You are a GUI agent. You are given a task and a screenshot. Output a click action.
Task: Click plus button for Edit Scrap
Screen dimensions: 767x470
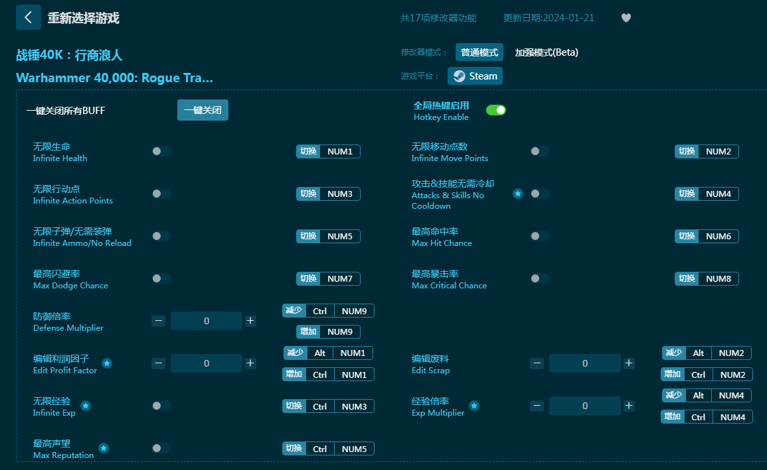pyautogui.click(x=629, y=363)
